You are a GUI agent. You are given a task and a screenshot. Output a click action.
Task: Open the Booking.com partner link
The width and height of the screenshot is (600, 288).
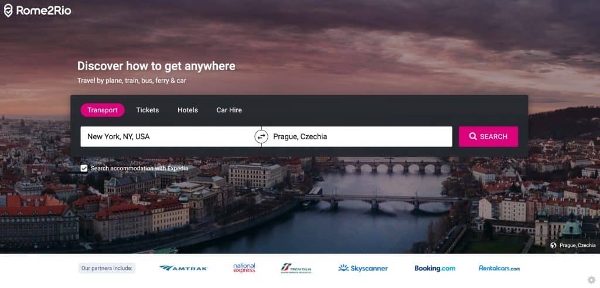coord(435,269)
